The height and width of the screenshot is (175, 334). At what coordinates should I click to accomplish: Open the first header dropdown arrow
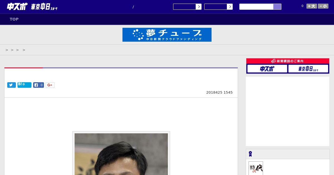tap(198, 7)
